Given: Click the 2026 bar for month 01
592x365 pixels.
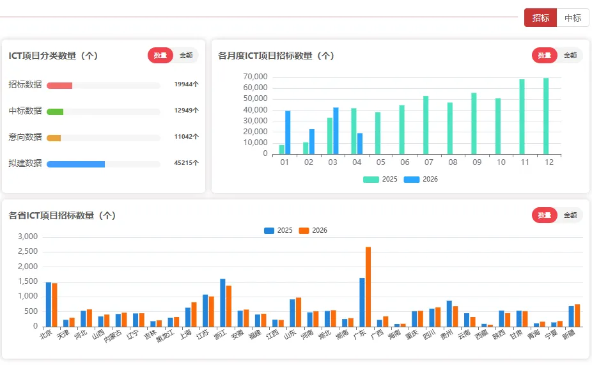Looking at the screenshot, I should click(288, 132).
